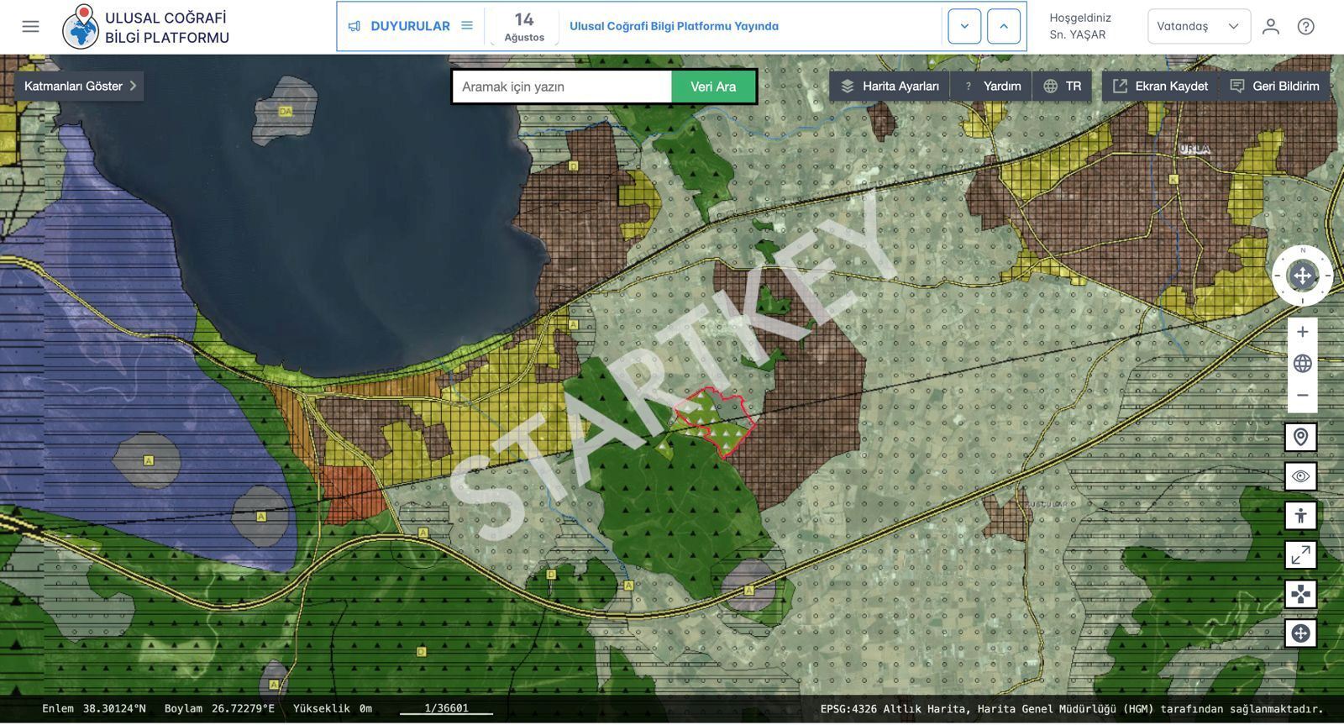Click the map zoom in plus button
The height and width of the screenshot is (725, 1344).
1302,332
